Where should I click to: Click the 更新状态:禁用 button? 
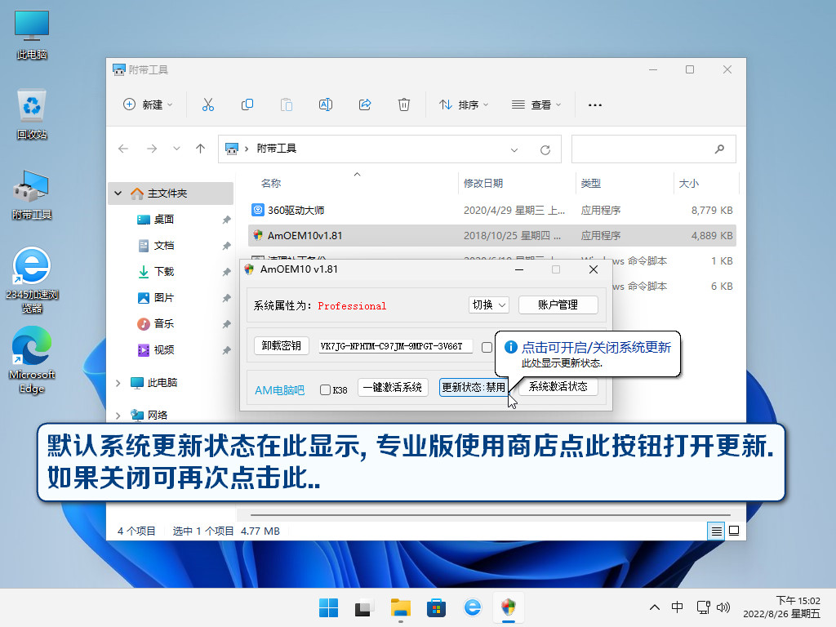pos(474,387)
